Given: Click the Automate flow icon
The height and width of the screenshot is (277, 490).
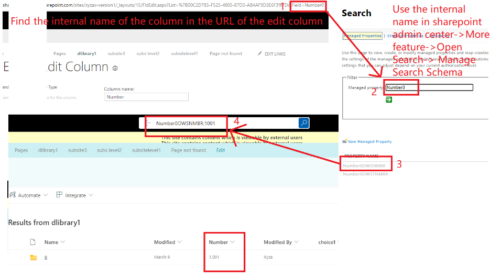Looking at the screenshot, I should click(x=13, y=195).
